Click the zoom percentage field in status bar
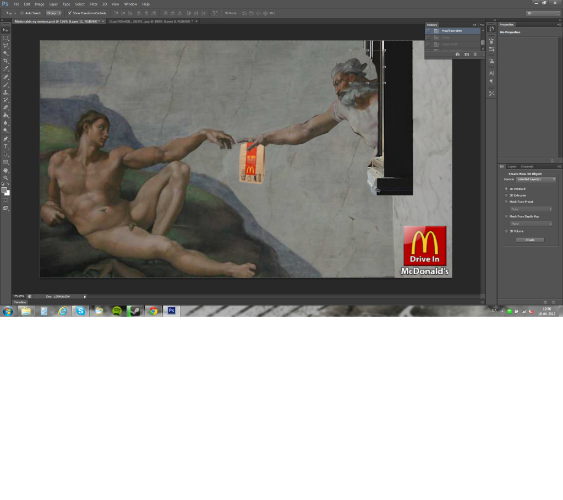563x500 pixels. click(x=19, y=297)
